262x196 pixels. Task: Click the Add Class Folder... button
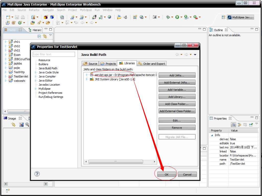click(x=177, y=104)
